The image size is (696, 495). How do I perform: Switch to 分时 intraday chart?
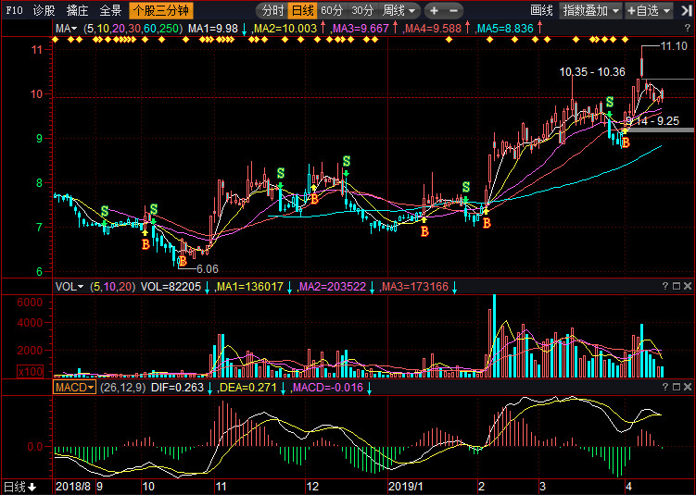point(272,11)
